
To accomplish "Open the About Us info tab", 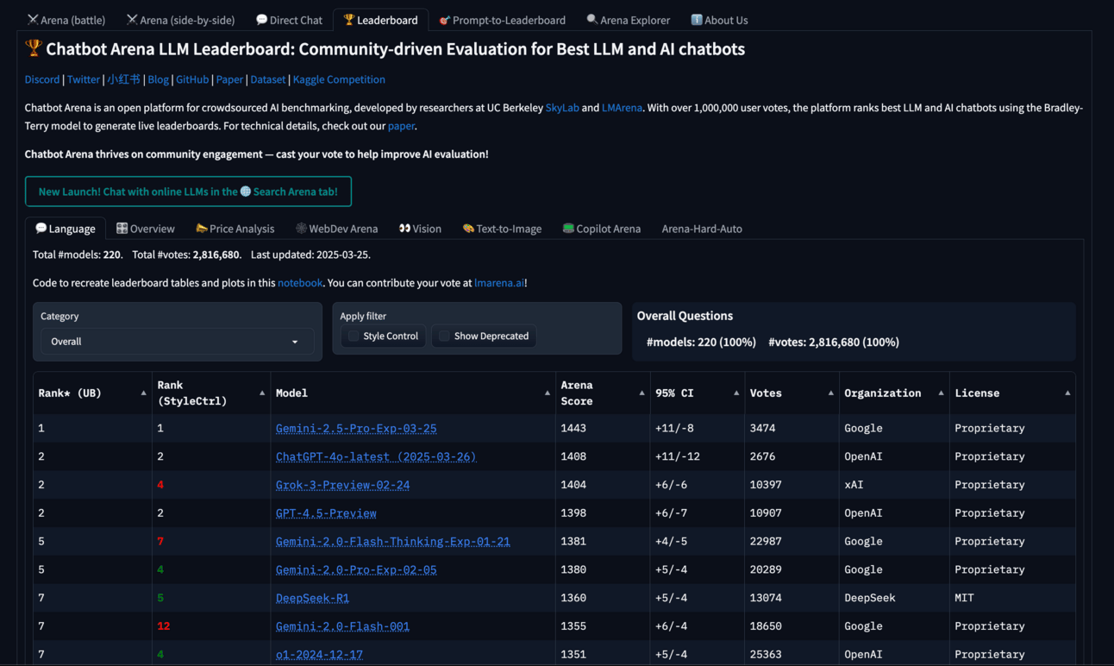I will pyautogui.click(x=719, y=20).
